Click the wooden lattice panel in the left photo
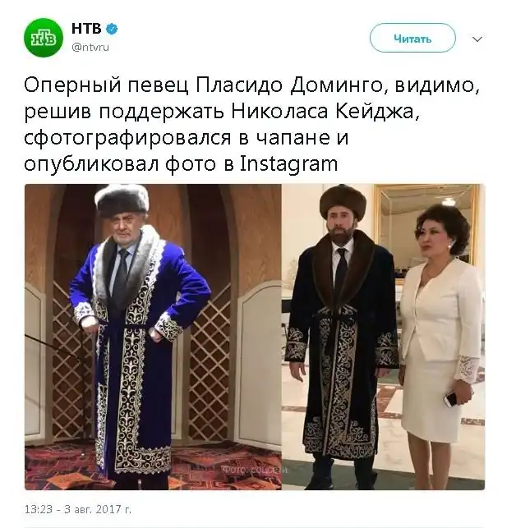516x528 pixels. pyautogui.click(x=209, y=360)
